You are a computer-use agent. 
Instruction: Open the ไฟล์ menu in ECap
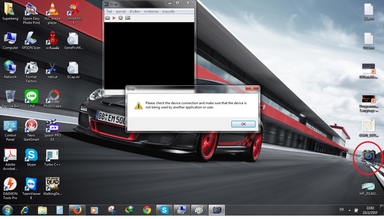109,12
